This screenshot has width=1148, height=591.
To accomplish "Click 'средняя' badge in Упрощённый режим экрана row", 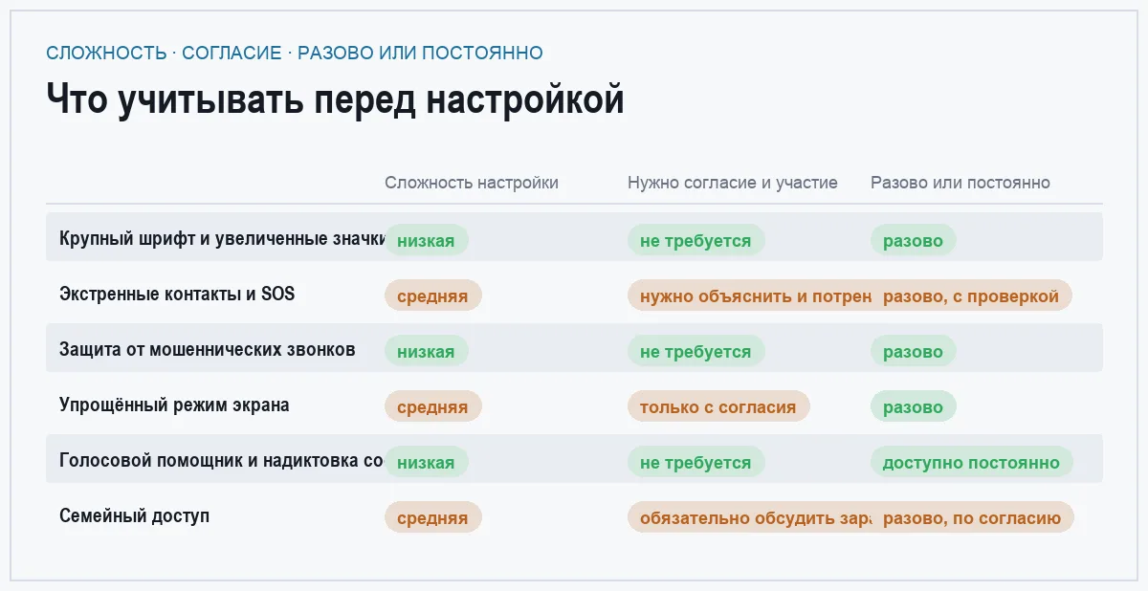I will tap(432, 406).
